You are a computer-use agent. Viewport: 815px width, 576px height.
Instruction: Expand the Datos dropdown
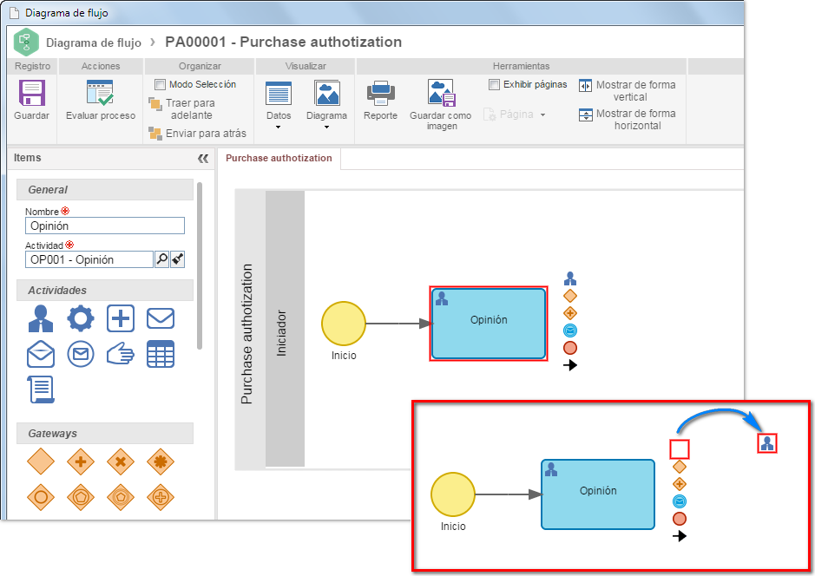(278, 128)
